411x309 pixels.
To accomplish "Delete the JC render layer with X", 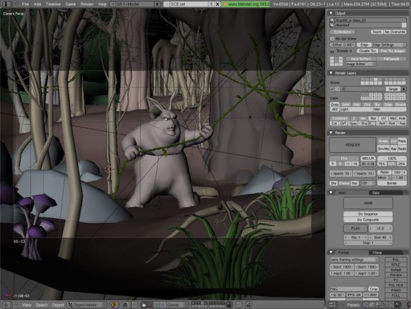I will click(404, 89).
